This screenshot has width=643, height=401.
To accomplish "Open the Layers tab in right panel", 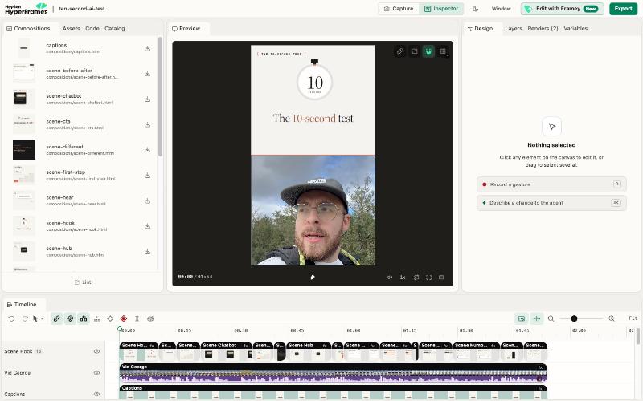I will (514, 29).
